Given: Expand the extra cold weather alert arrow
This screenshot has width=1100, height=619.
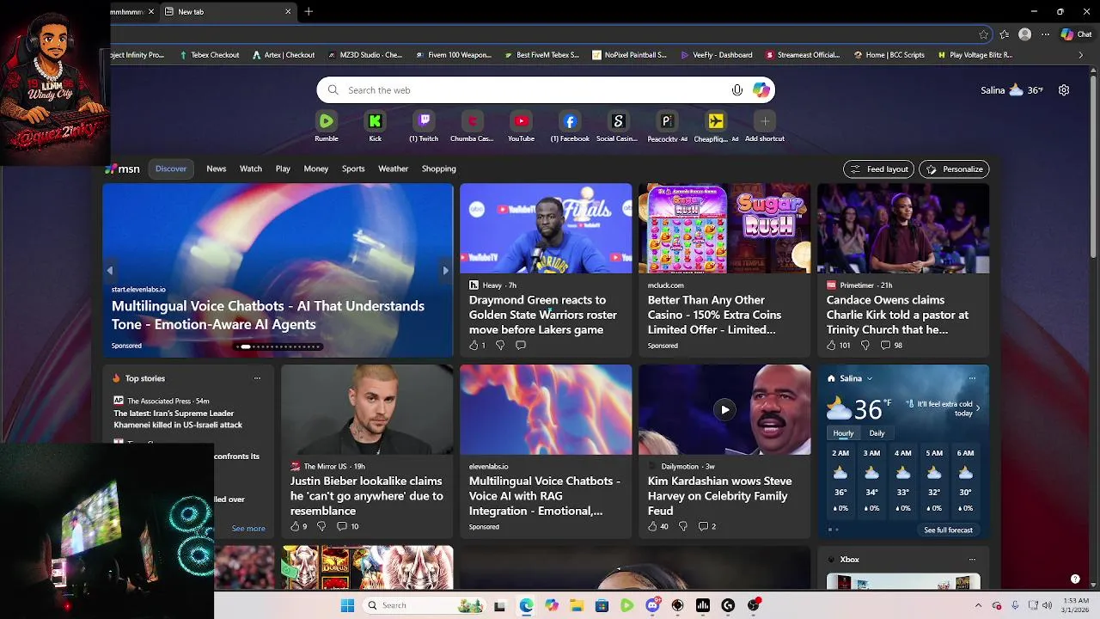Looking at the screenshot, I should tap(978, 408).
